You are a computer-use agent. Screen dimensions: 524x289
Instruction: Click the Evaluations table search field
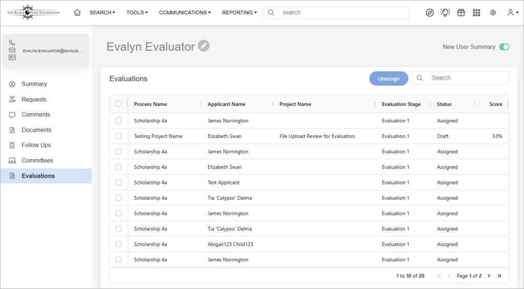460,78
